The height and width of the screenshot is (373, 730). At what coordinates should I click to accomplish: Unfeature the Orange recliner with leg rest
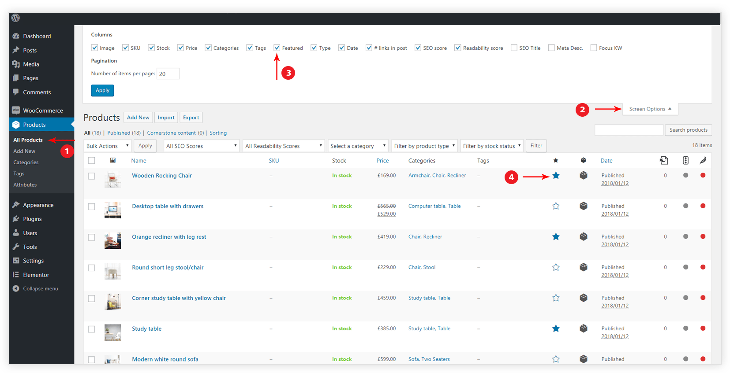pos(556,237)
